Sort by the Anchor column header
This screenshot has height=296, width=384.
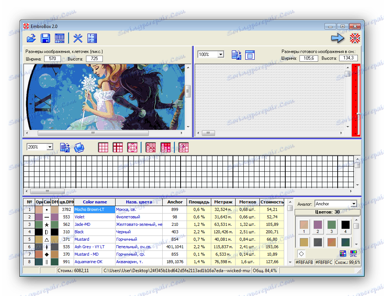pos(175,202)
